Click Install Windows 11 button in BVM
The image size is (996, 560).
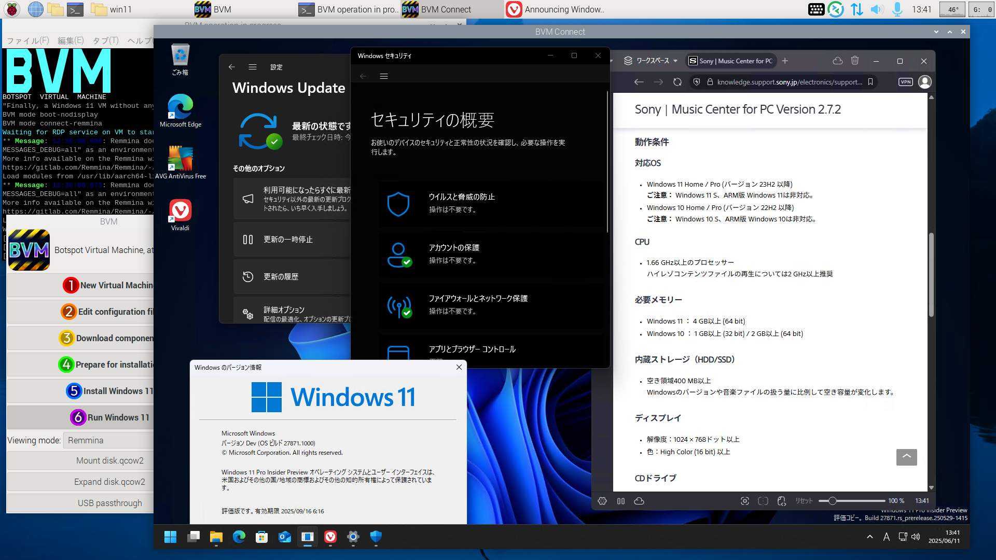click(80, 391)
